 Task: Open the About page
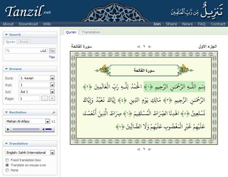coord(8,24)
